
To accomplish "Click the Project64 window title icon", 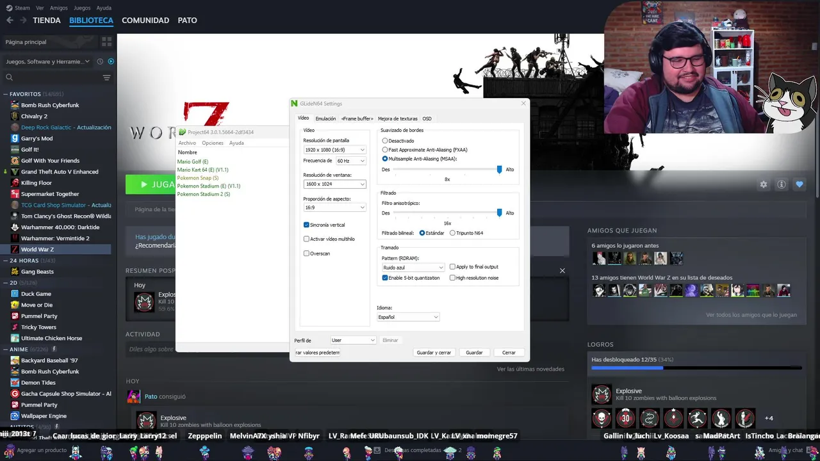I will point(183,132).
